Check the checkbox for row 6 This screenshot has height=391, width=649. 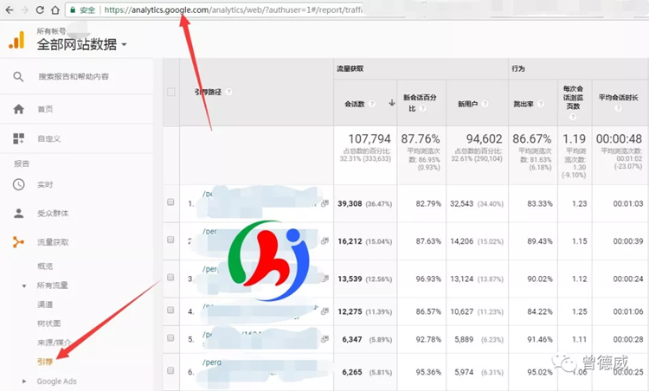[170, 370]
